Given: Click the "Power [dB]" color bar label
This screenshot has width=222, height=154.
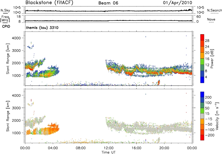Looking at the screenshot, I should point(212,59).
